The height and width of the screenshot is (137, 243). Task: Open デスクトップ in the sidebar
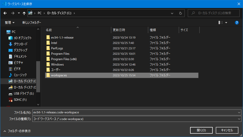click(x=18, y=50)
